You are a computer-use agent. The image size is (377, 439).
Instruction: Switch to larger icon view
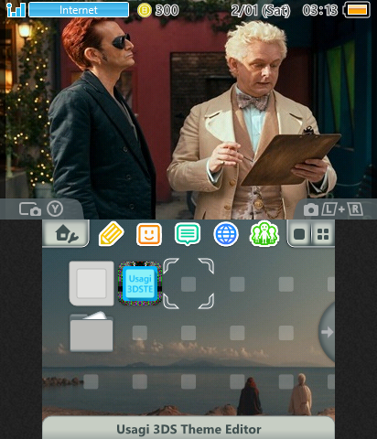299,234
